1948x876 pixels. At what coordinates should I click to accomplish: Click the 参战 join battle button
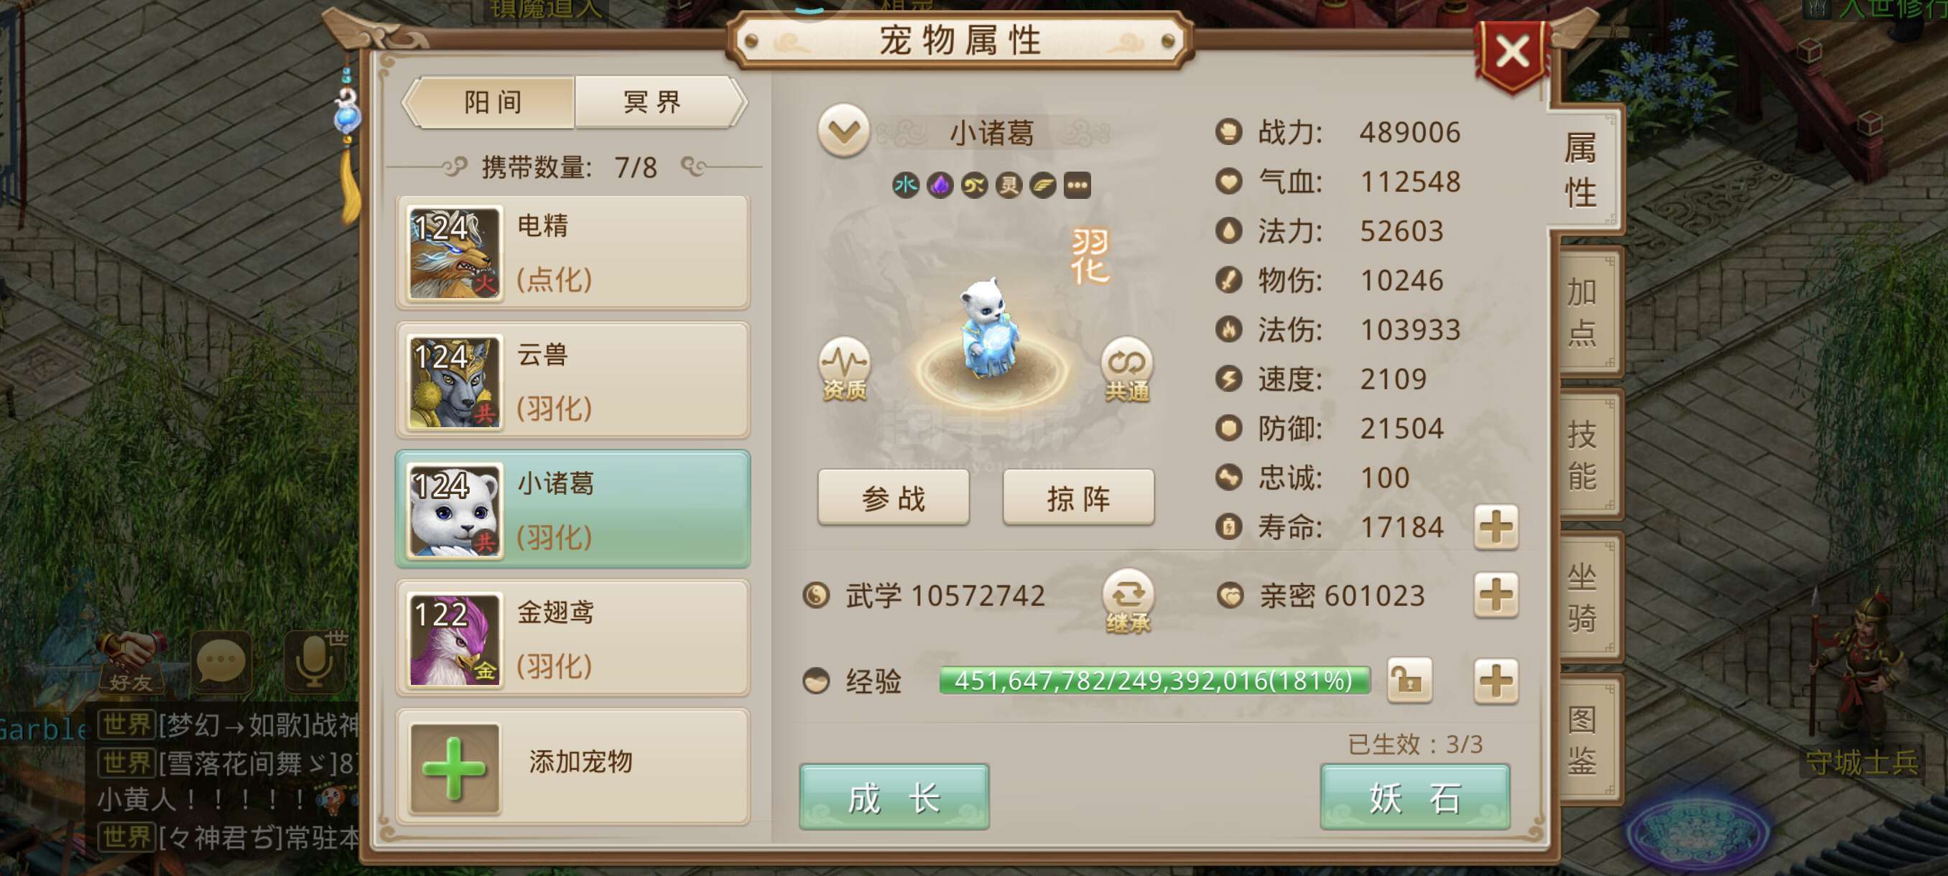tap(893, 498)
